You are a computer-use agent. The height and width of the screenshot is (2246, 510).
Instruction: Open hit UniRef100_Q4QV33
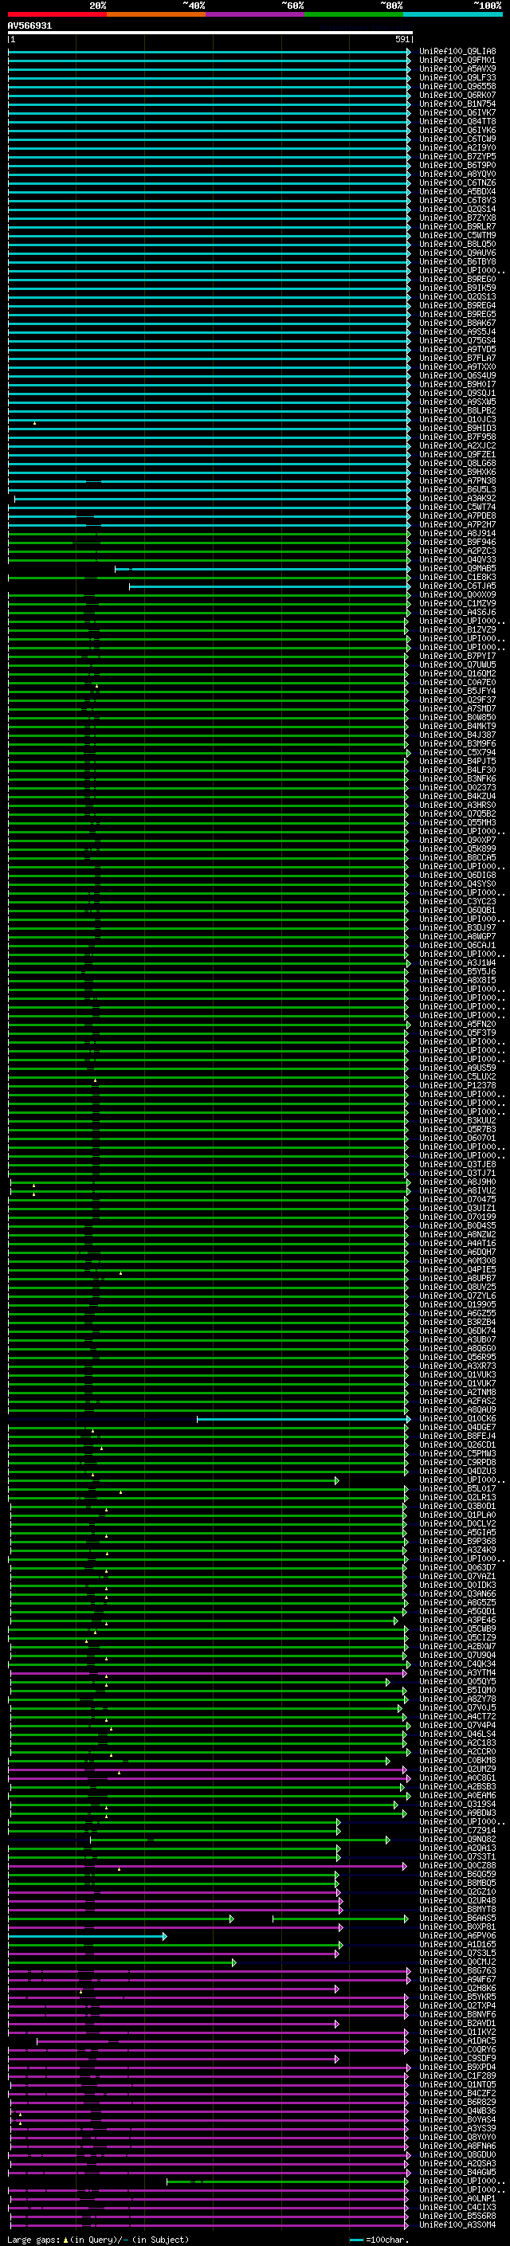click(457, 560)
